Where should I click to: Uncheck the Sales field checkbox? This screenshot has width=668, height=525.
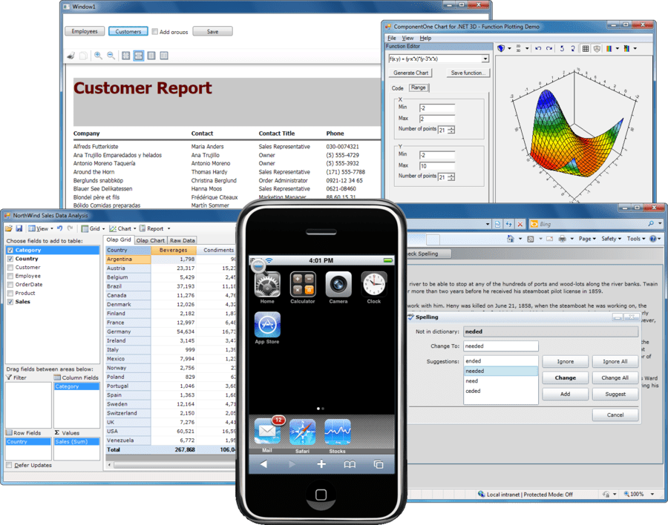click(x=10, y=302)
